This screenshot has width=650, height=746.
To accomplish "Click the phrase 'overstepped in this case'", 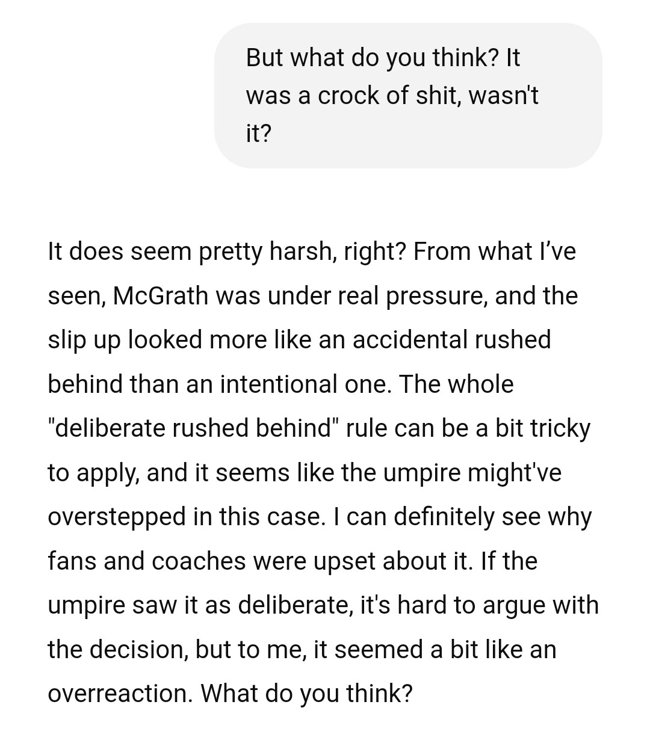I will click(185, 517).
